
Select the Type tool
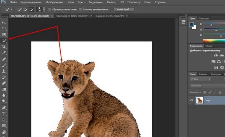(4, 114)
